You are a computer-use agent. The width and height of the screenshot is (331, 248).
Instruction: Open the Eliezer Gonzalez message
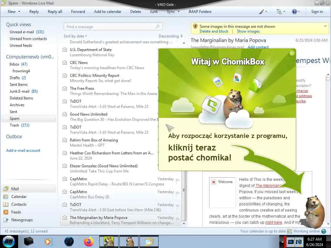109,169
